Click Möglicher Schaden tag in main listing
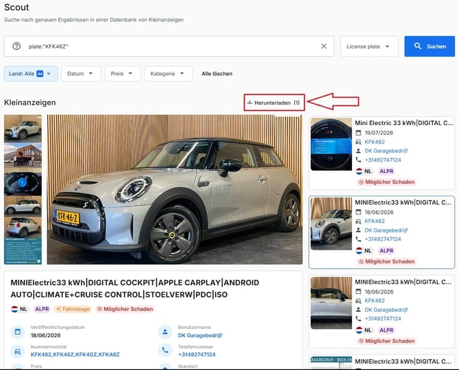Screen dimensions: 459x370 [x=125, y=309]
